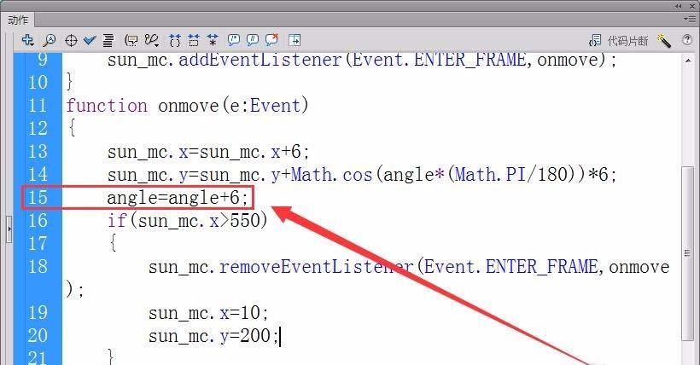Image resolution: width=700 pixels, height=365 pixels.
Task: Click the vertical scrollbar thumb
Action: (x=688, y=253)
